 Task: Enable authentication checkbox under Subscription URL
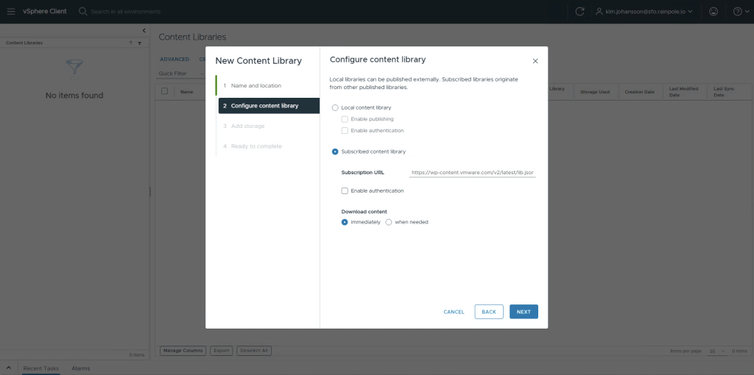click(345, 191)
